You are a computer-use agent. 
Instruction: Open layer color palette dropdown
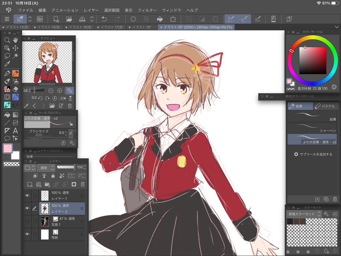30,168
